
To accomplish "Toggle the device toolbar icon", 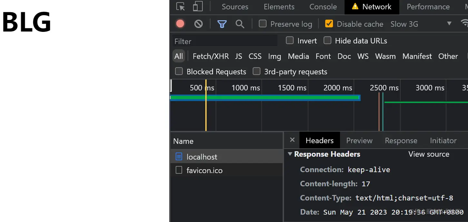I will coord(198,7).
